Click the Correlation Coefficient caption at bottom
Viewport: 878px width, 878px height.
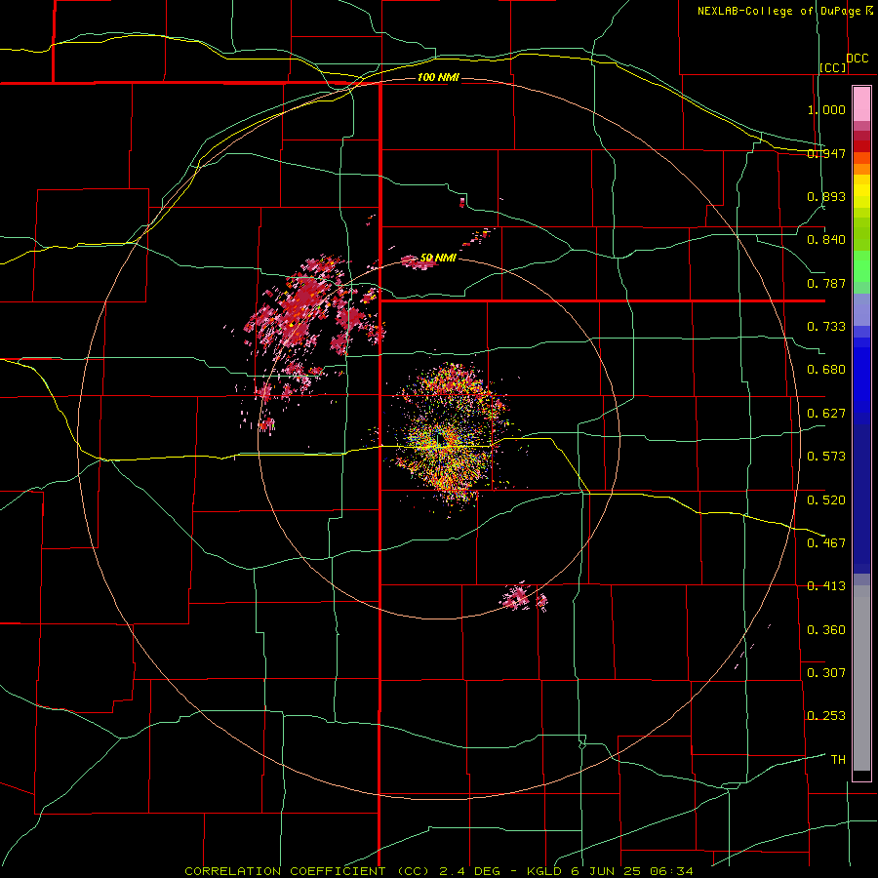(439, 871)
